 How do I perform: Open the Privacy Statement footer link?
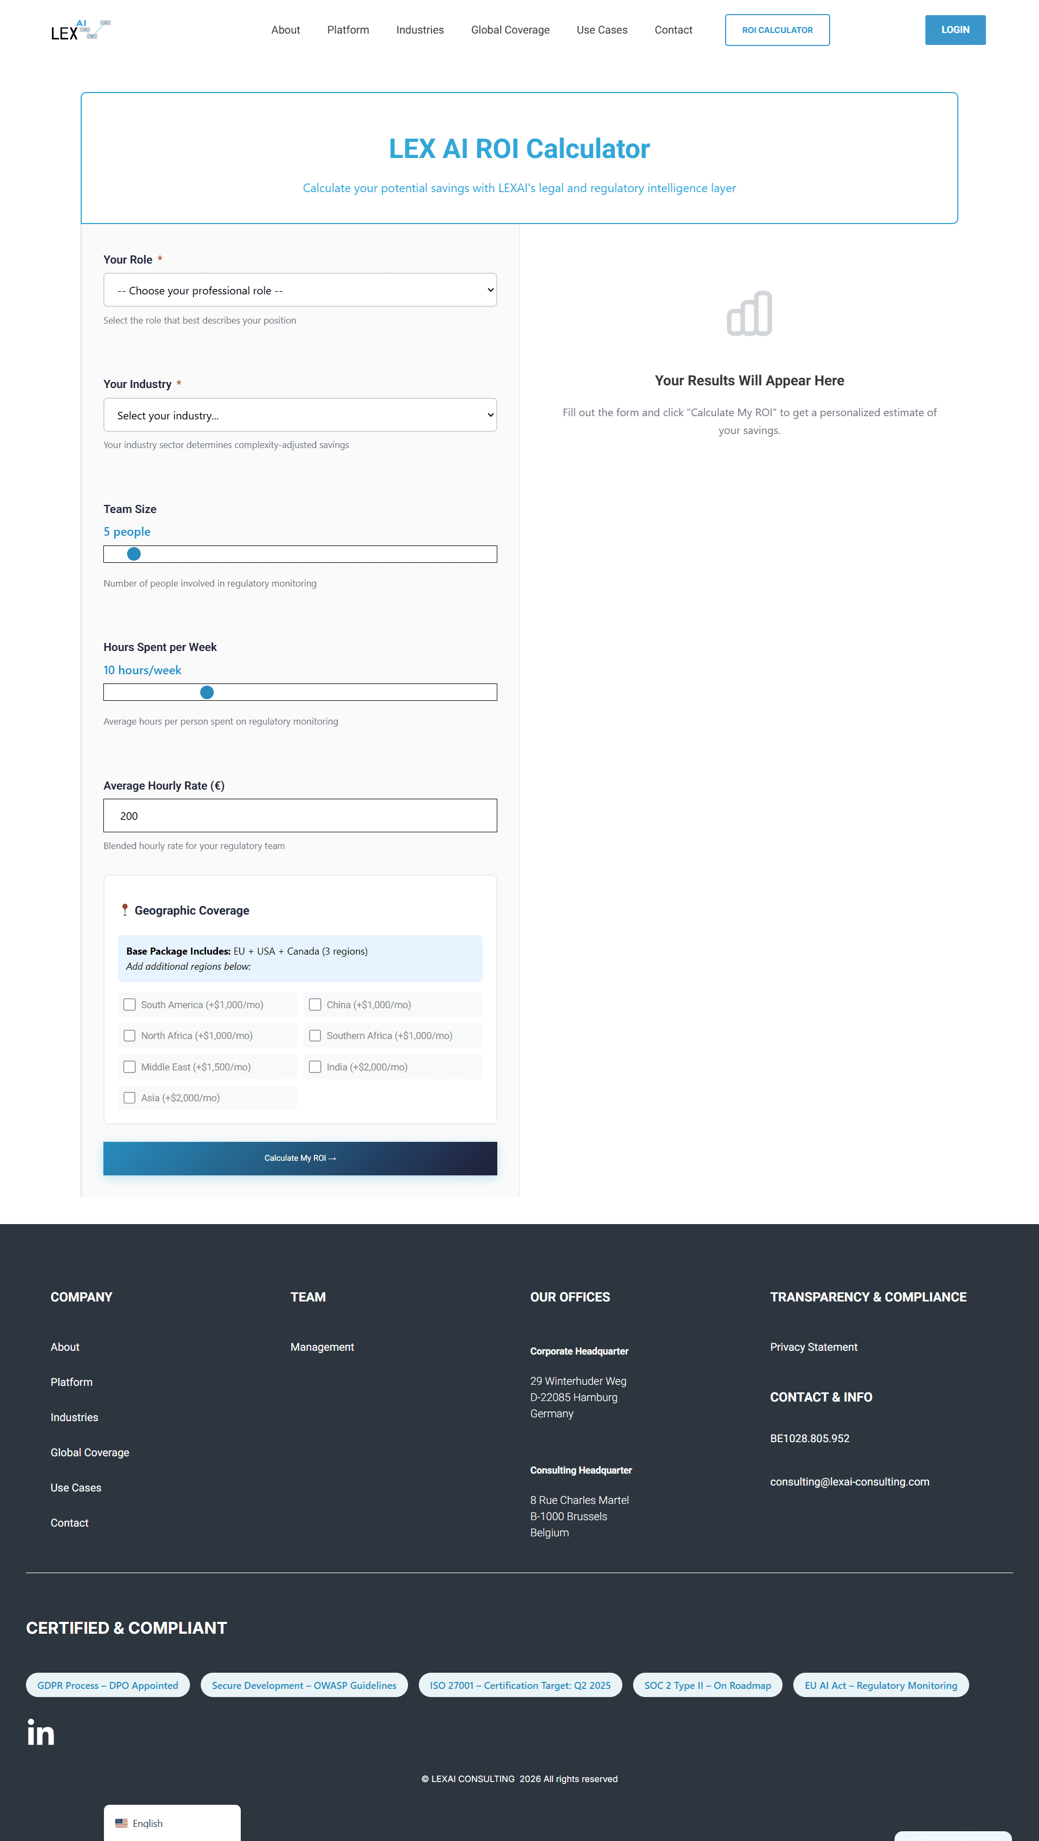pyautogui.click(x=813, y=1347)
